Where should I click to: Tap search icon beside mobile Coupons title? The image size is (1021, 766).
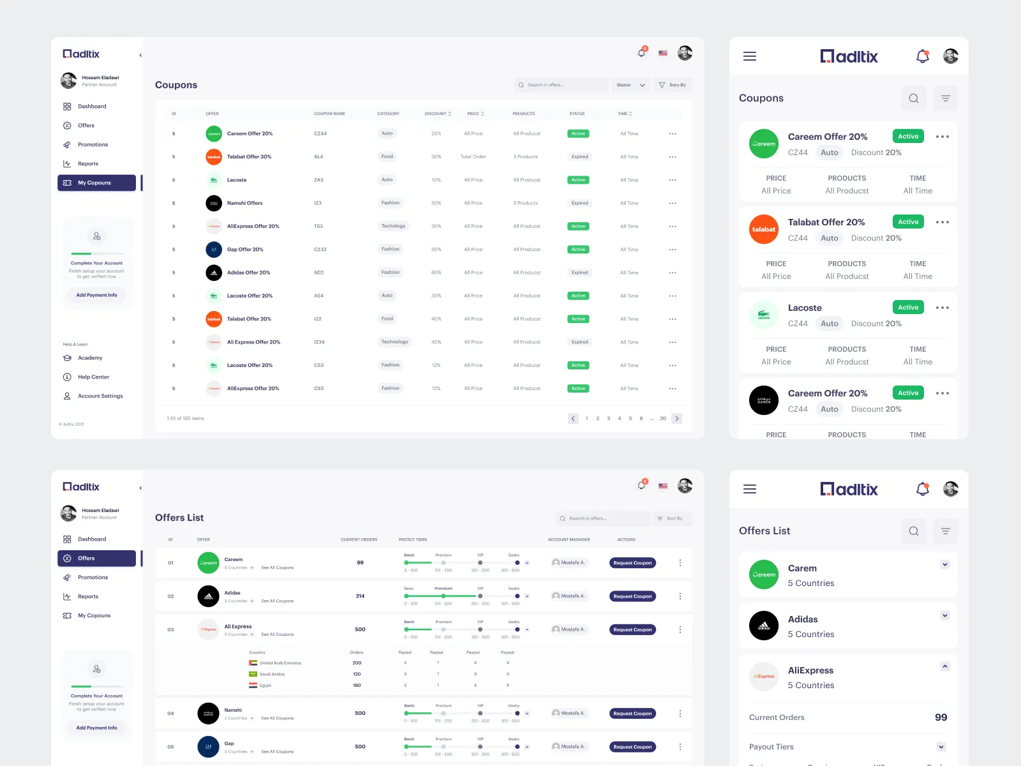(x=914, y=98)
